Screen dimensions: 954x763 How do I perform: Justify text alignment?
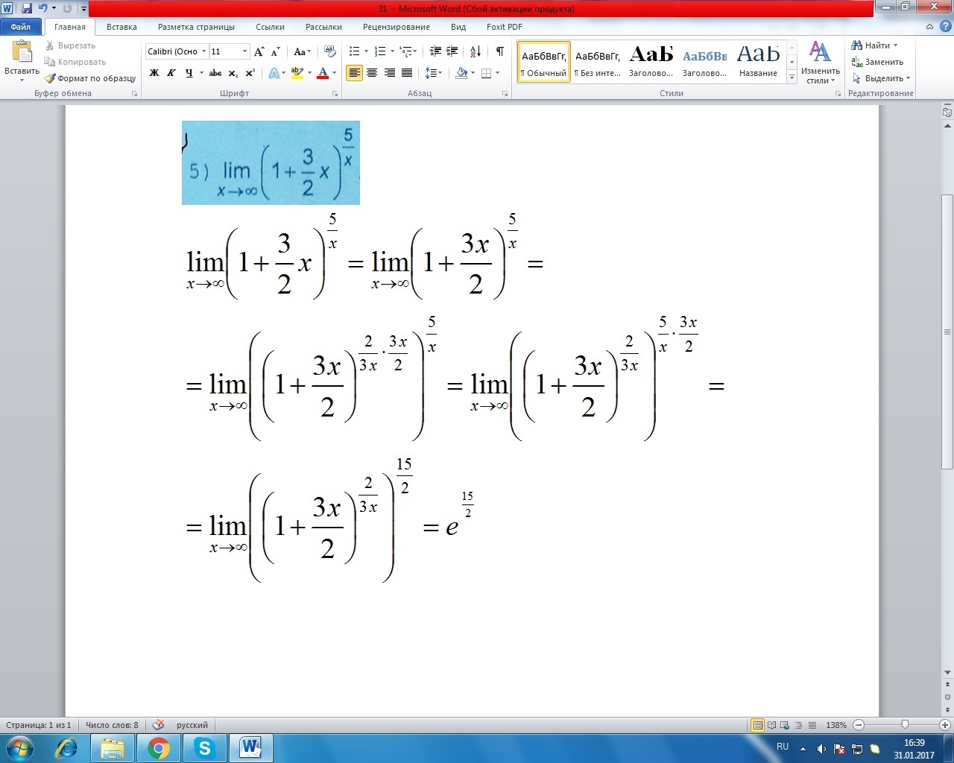[407, 73]
